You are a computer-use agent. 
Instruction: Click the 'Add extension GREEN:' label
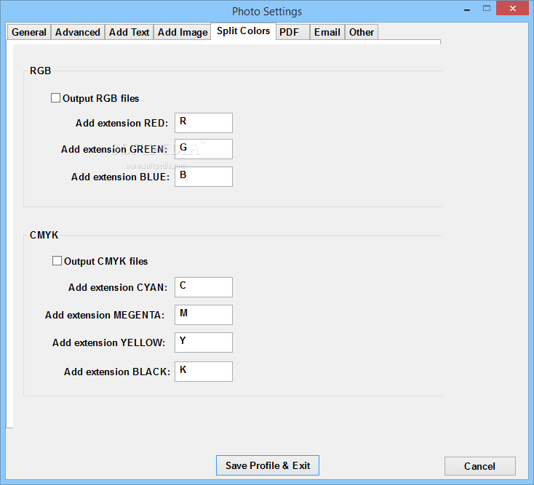(x=114, y=149)
